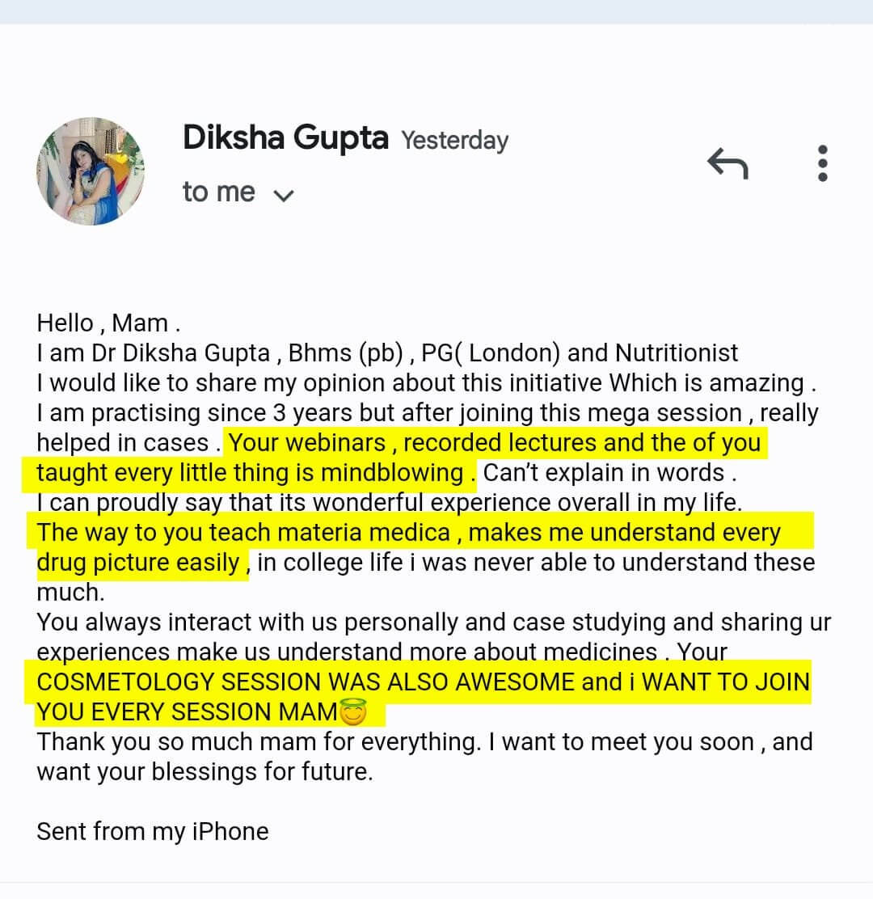The height and width of the screenshot is (899, 873).
Task: Tap "You always interact with us personally" line
Action: pos(433,623)
